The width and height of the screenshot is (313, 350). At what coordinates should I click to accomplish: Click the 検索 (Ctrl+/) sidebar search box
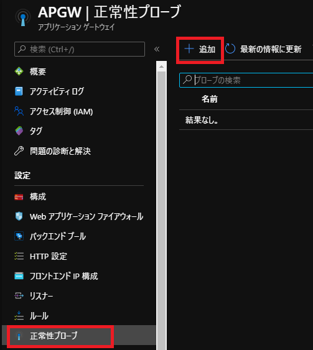pos(80,49)
